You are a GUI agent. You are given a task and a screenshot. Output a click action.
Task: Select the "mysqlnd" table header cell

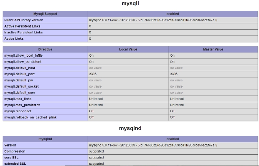click(x=45, y=139)
